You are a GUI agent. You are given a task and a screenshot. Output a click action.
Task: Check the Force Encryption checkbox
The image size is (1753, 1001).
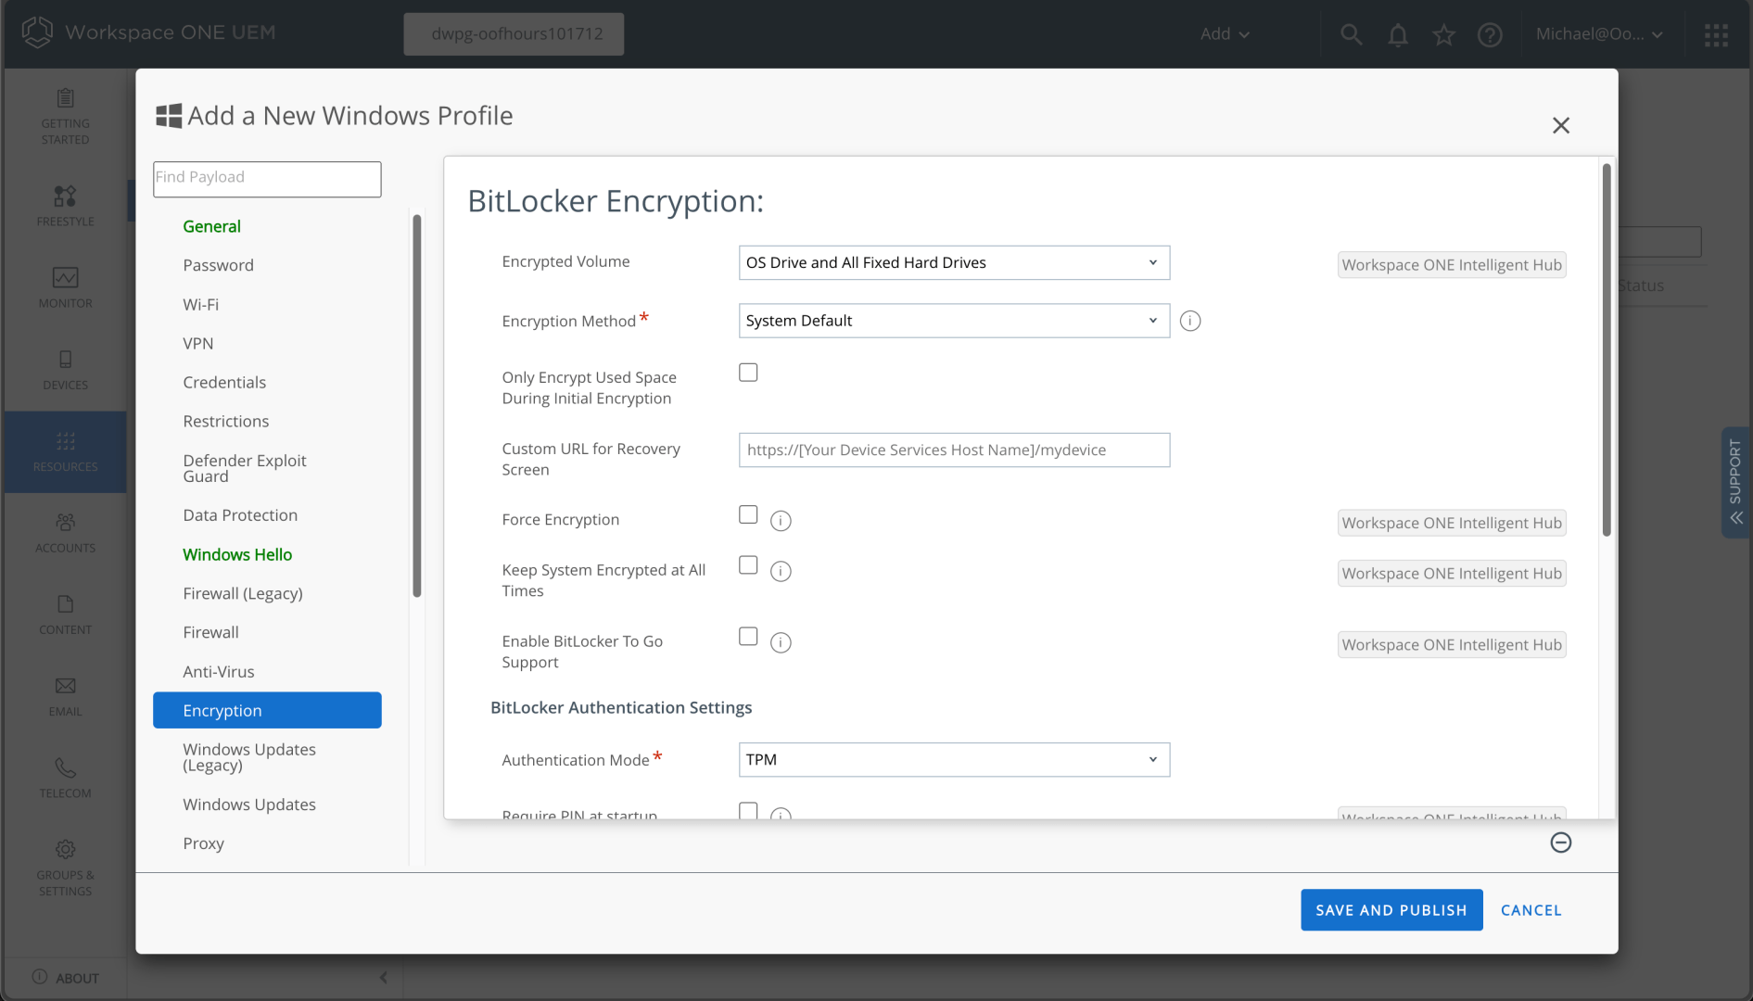pos(748,515)
